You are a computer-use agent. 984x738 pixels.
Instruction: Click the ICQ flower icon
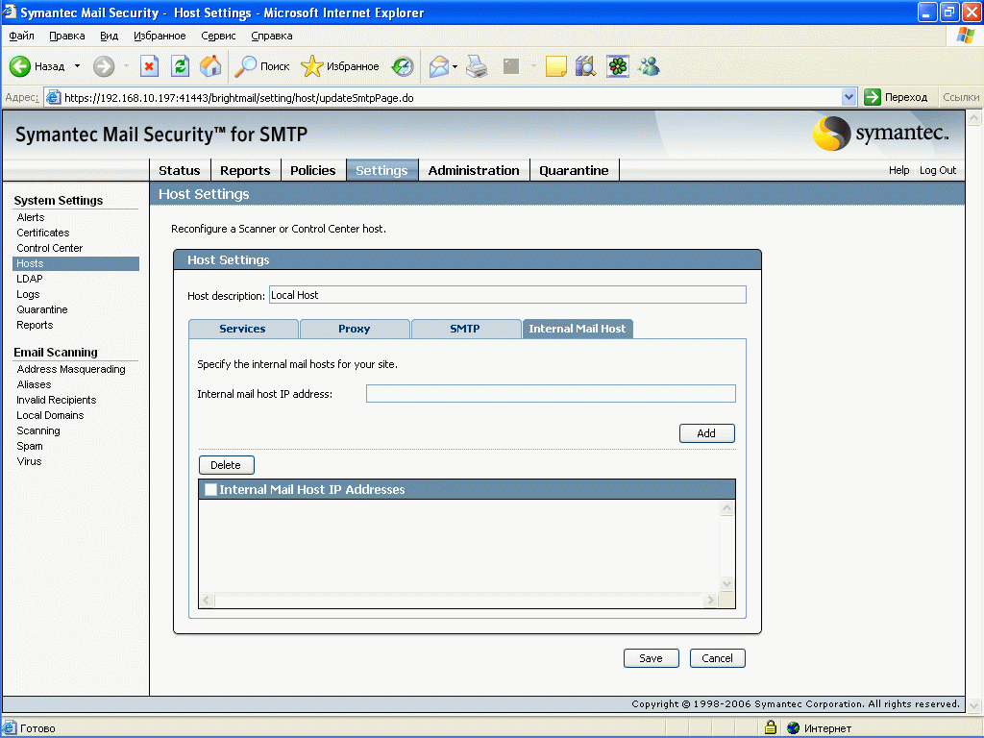pyautogui.click(x=618, y=66)
